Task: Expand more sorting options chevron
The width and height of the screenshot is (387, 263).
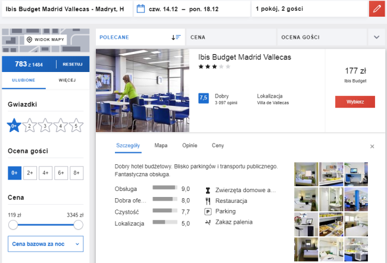Action: (377, 37)
